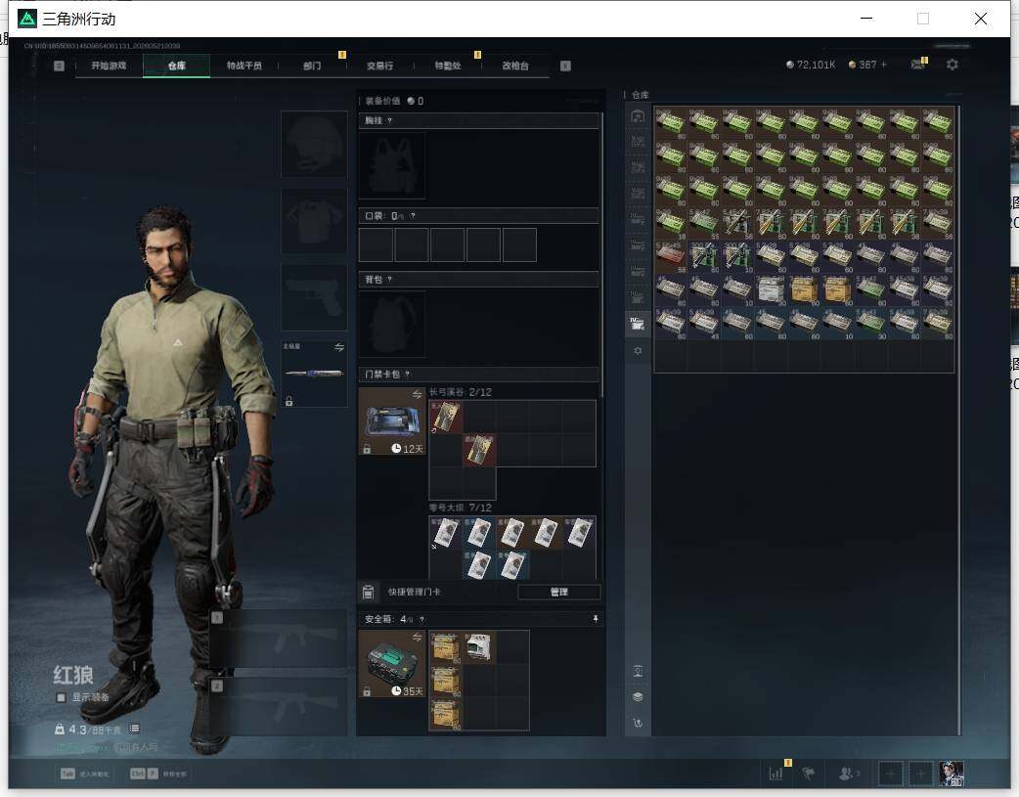Select the keycard case with 12天 timer

392,421
